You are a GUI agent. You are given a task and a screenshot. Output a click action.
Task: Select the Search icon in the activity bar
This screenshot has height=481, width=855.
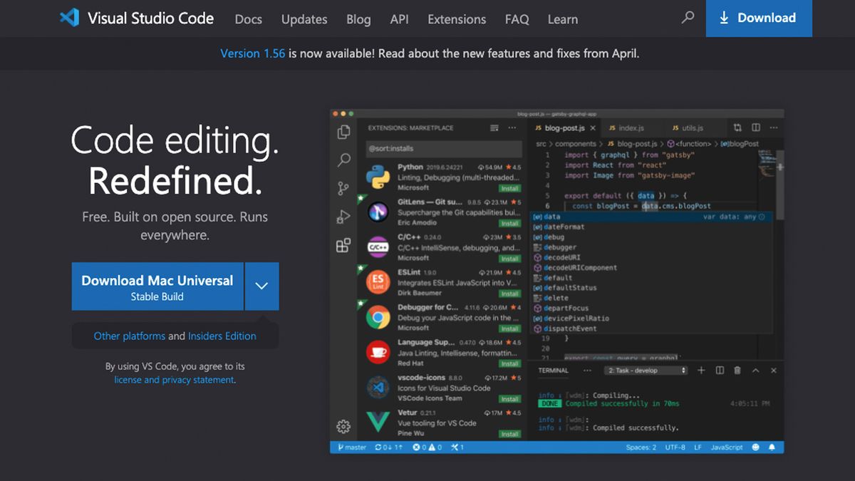click(343, 160)
